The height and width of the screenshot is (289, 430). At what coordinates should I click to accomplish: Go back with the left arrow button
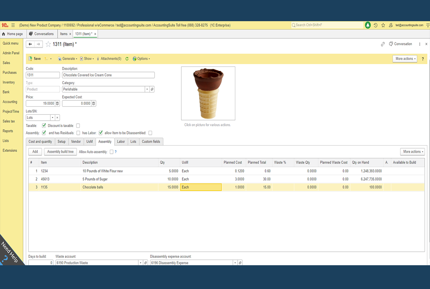[x=30, y=44]
